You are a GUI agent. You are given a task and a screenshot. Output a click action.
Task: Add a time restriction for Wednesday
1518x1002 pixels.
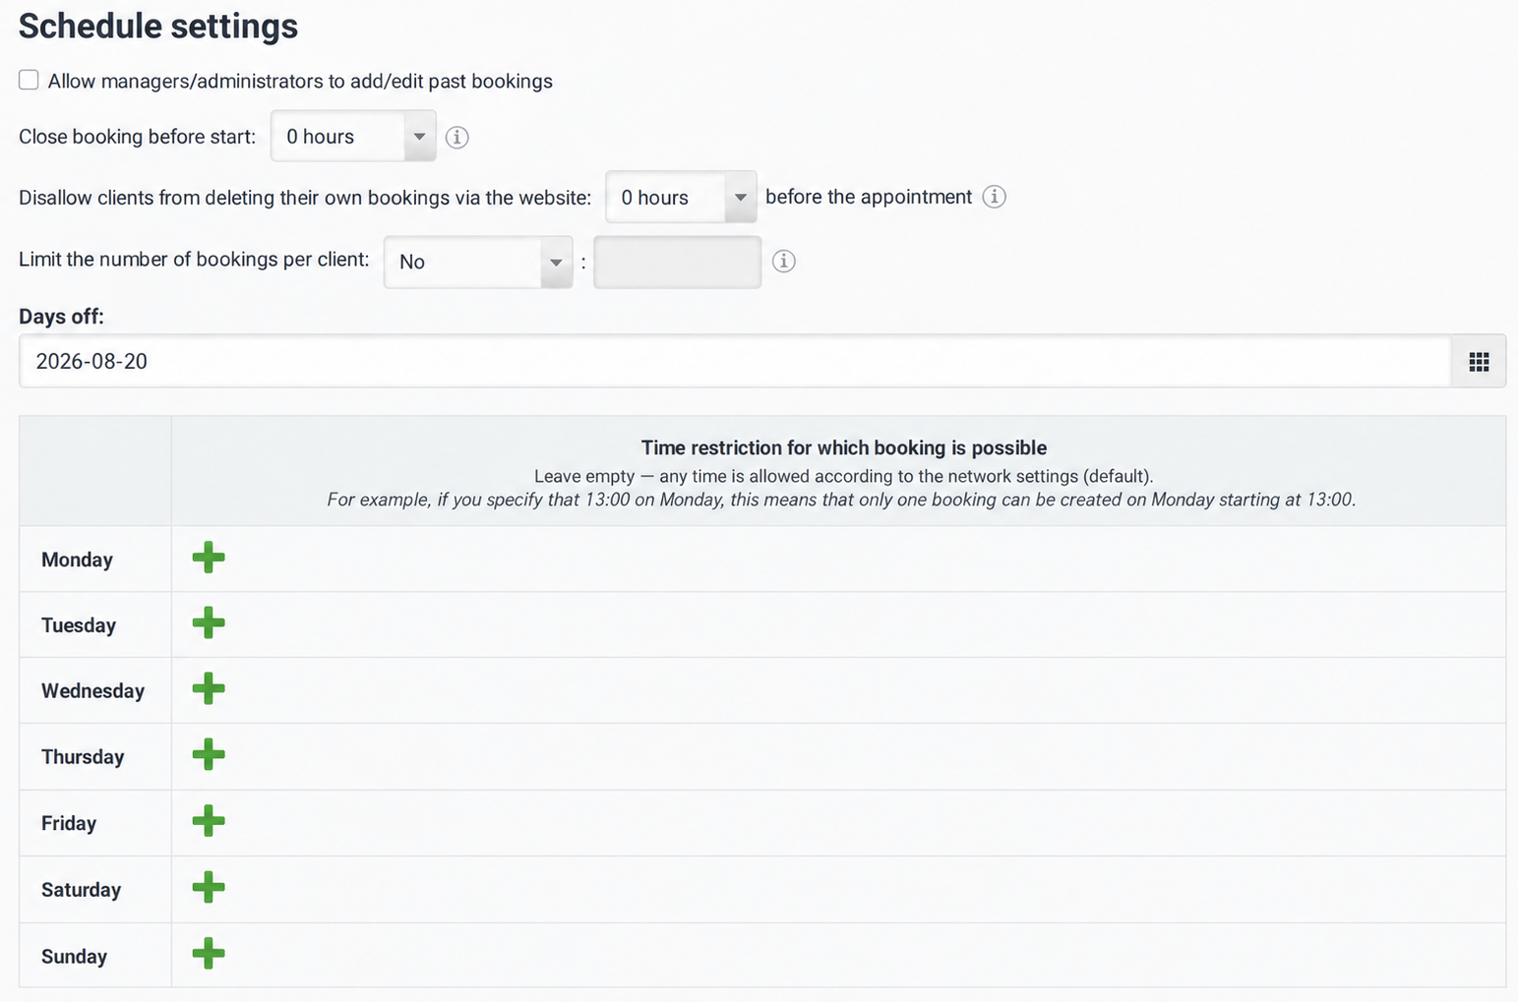tap(209, 688)
